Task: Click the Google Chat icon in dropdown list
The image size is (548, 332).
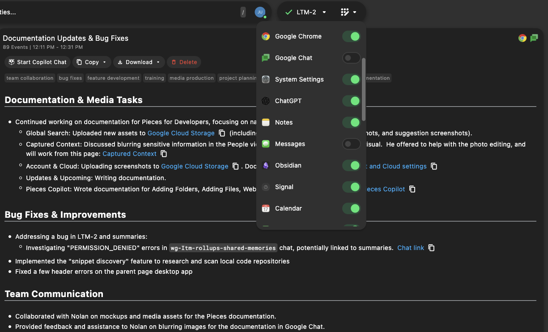Action: [266, 58]
